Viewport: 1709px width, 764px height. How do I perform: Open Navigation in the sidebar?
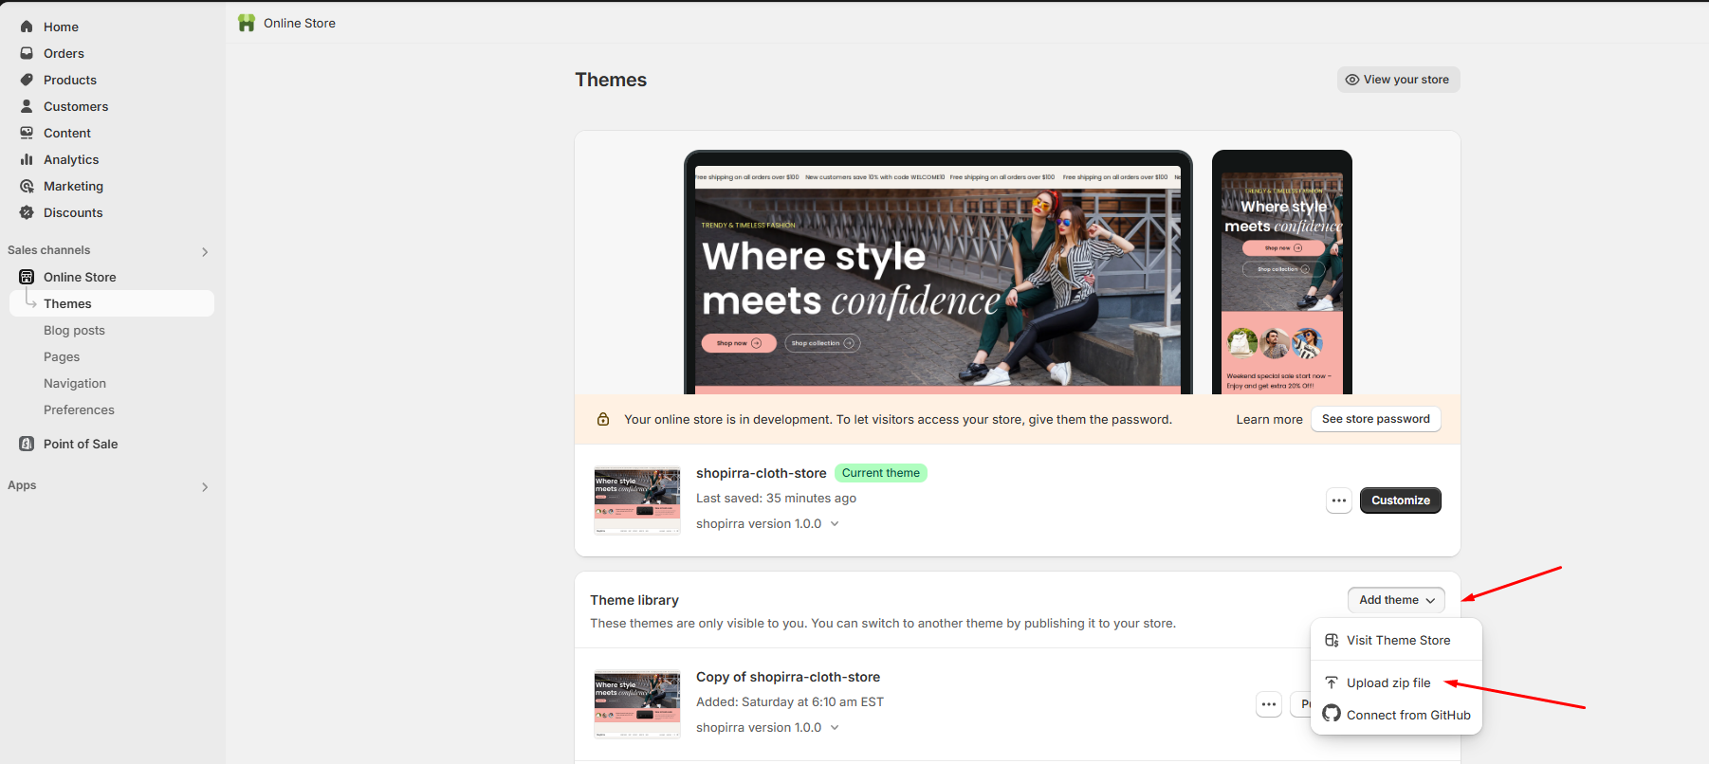[75, 383]
